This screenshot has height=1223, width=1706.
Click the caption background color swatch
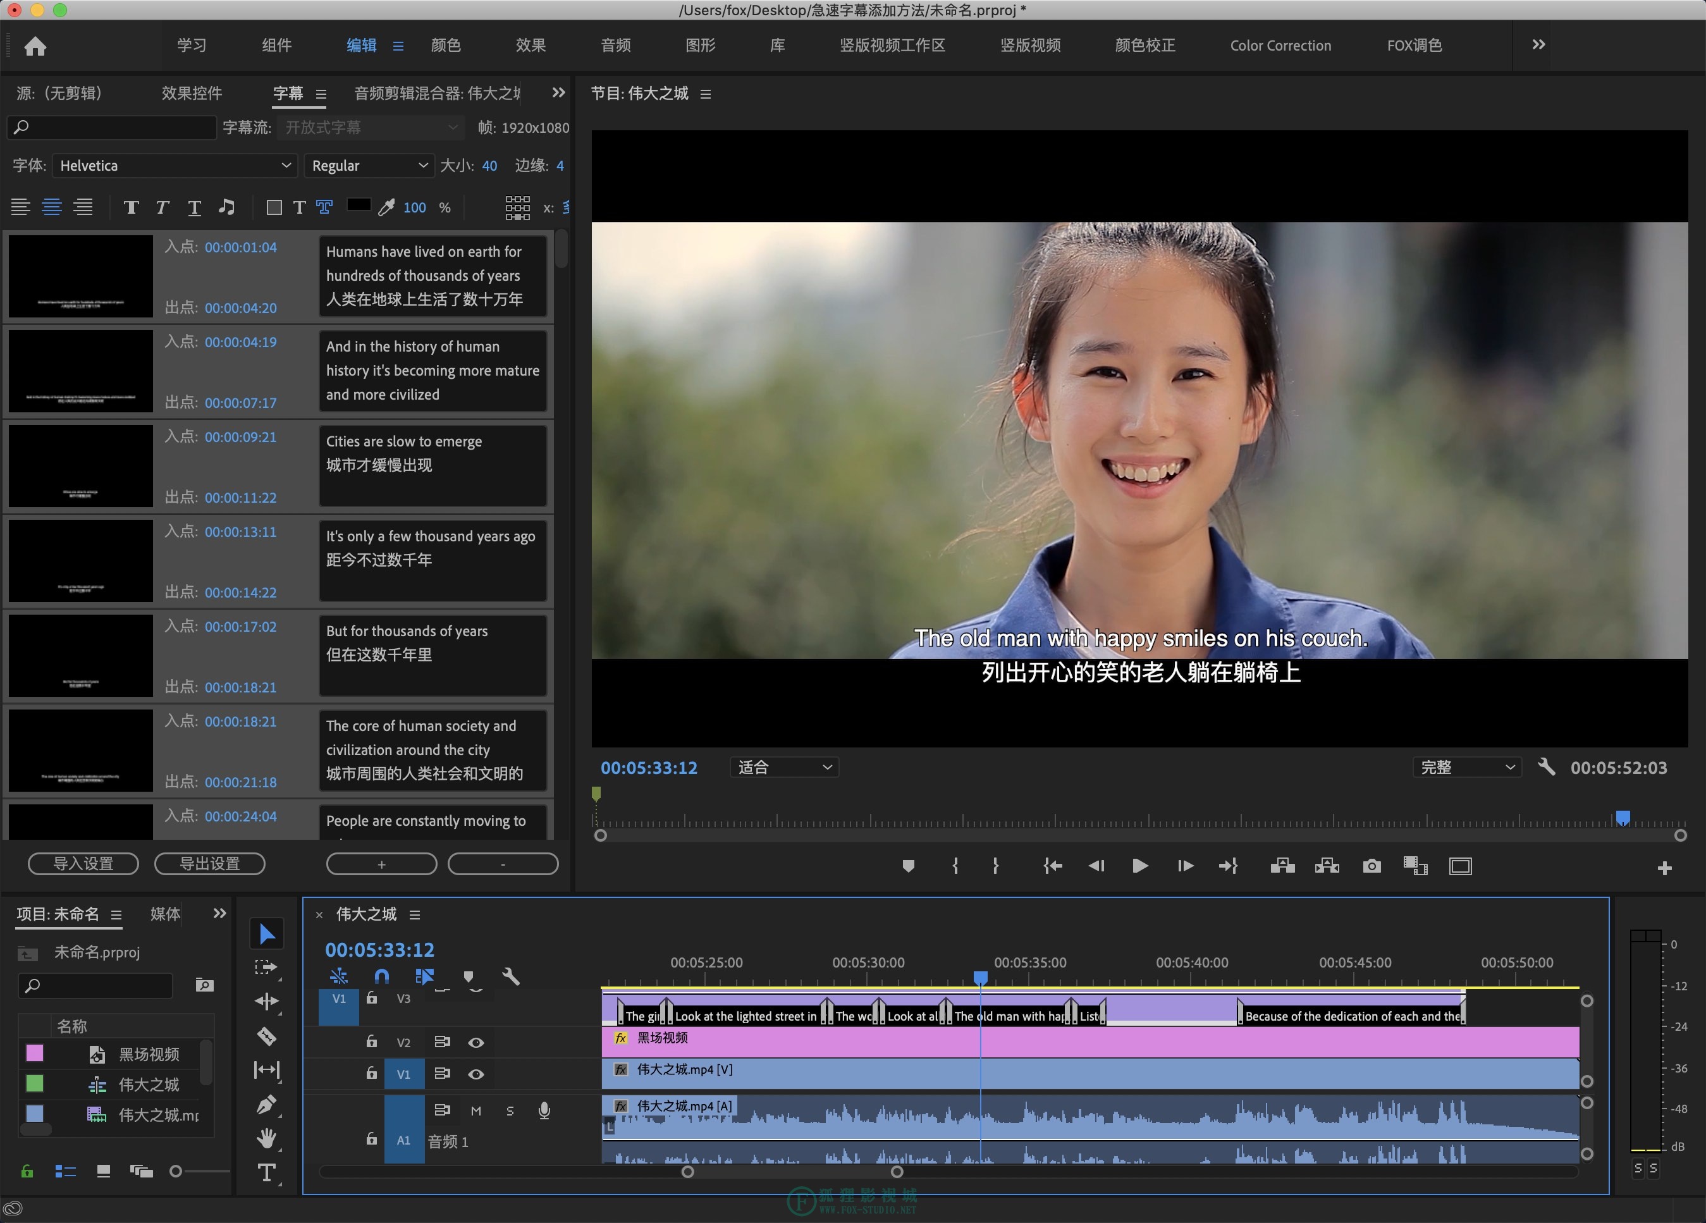pos(358,205)
